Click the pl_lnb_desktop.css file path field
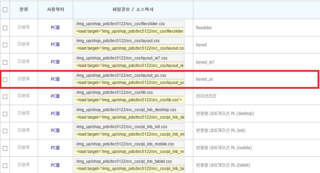320x173 pixels. coord(130,110)
